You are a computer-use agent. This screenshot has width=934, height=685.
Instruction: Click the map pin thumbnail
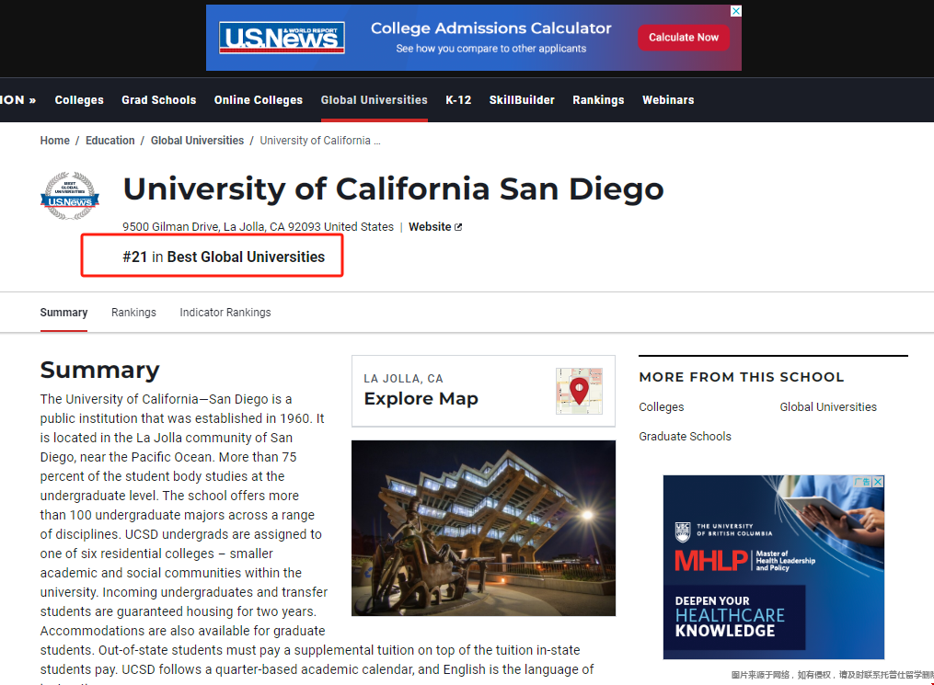579,391
